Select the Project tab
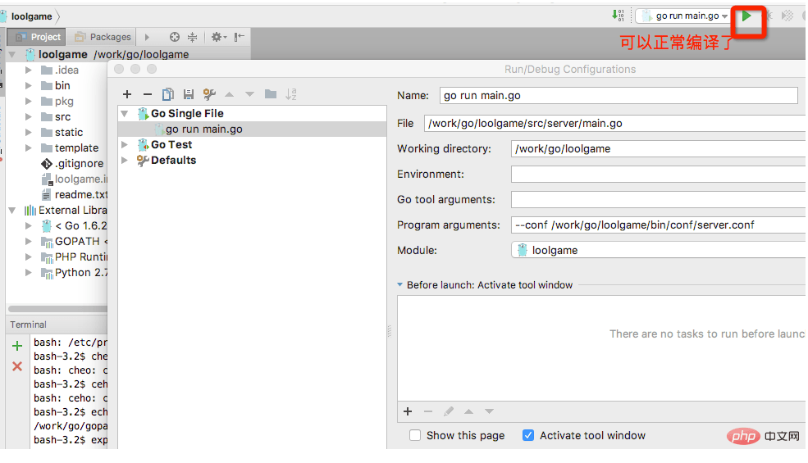Viewport: 808px width, 463px height. (x=38, y=37)
